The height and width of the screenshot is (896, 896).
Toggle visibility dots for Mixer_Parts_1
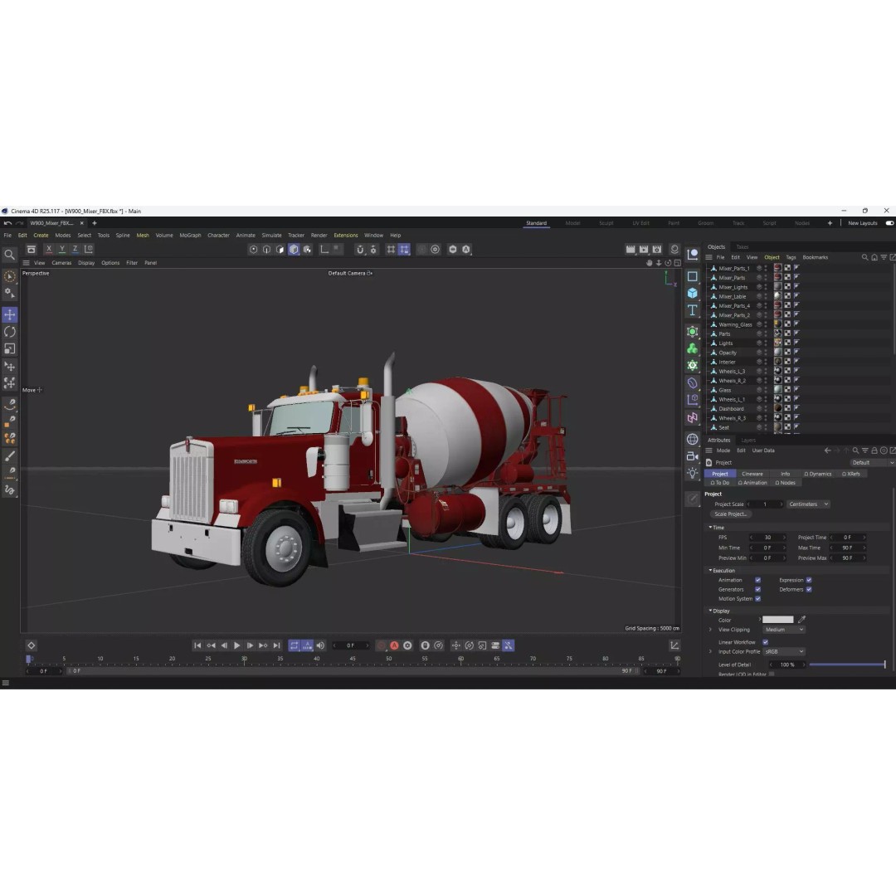click(x=767, y=268)
